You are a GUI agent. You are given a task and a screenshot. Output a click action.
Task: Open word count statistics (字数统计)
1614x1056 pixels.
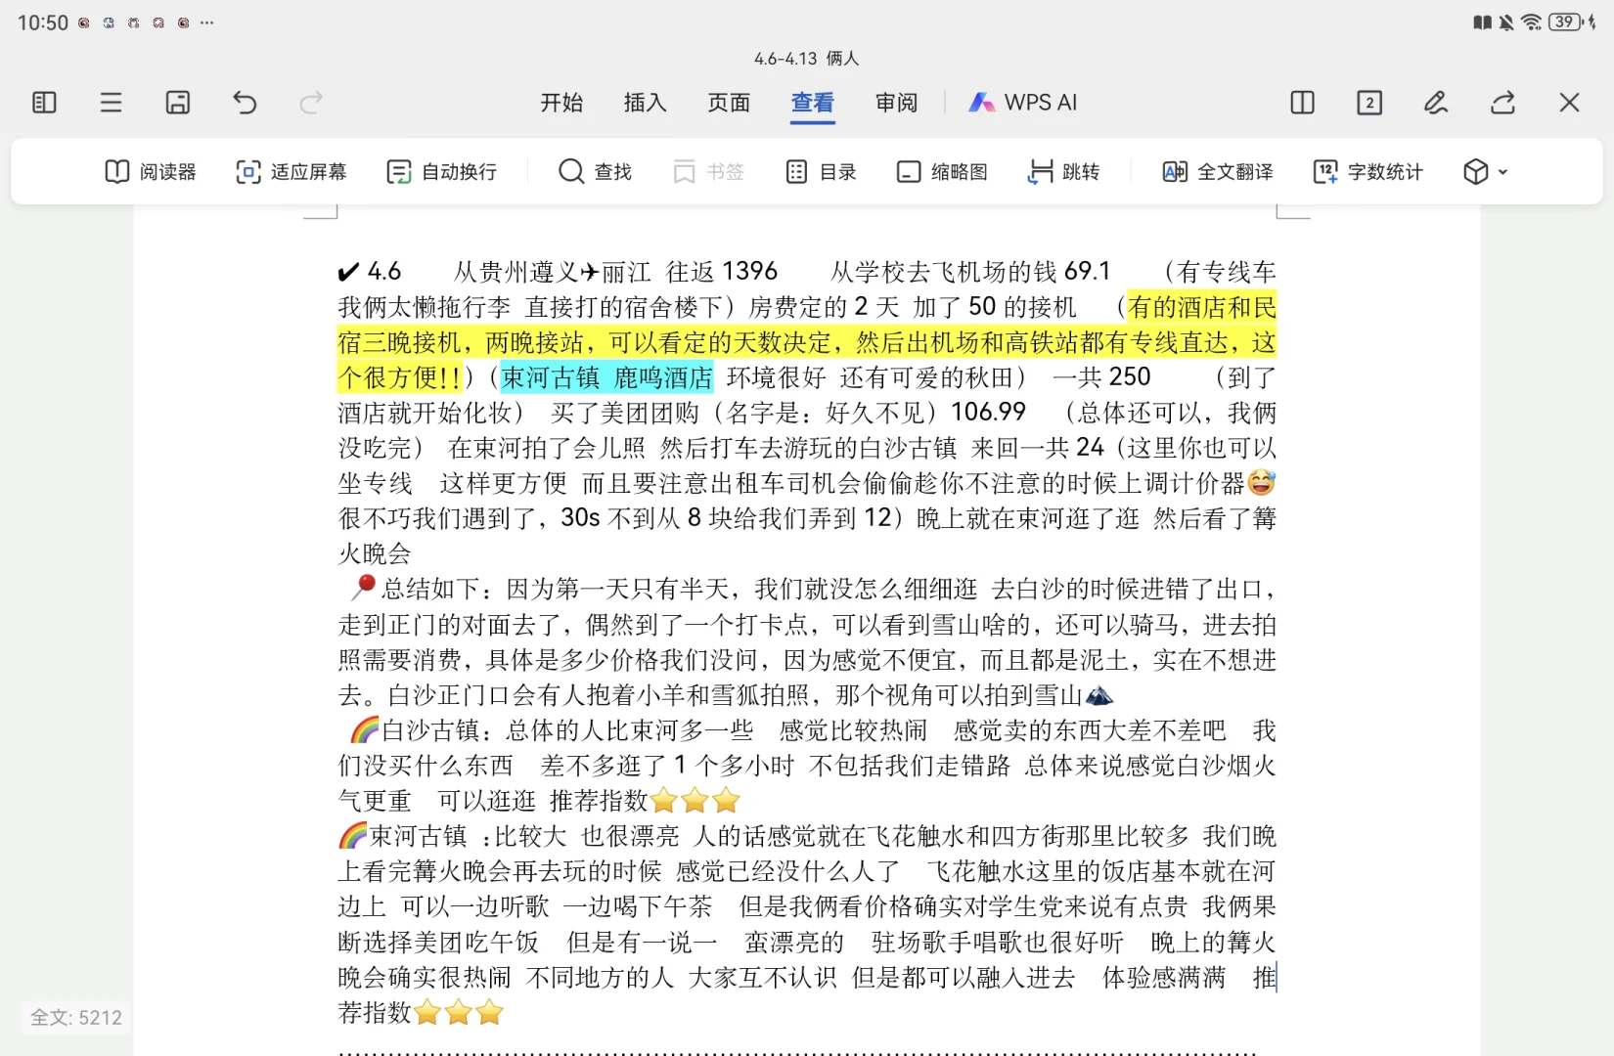pyautogui.click(x=1367, y=171)
